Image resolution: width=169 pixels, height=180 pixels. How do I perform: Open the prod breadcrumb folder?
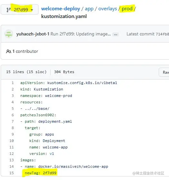(127, 9)
